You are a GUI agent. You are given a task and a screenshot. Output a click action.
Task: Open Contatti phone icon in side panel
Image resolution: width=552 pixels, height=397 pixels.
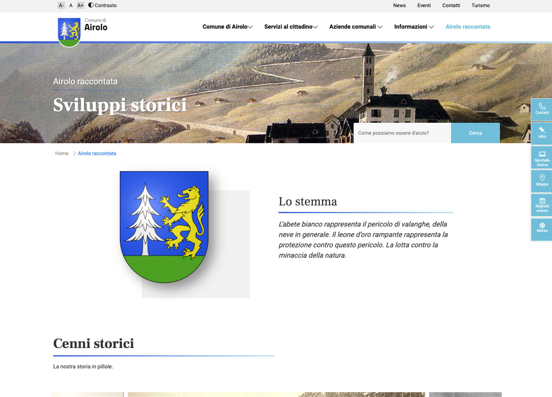pos(542,109)
